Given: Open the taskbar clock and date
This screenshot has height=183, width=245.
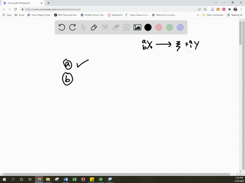Looking at the screenshot, I should pos(239,179).
